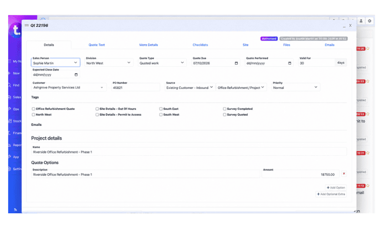The image size is (383, 237).
Task: Click the Quote Performed date field
Action: (x=269, y=63)
